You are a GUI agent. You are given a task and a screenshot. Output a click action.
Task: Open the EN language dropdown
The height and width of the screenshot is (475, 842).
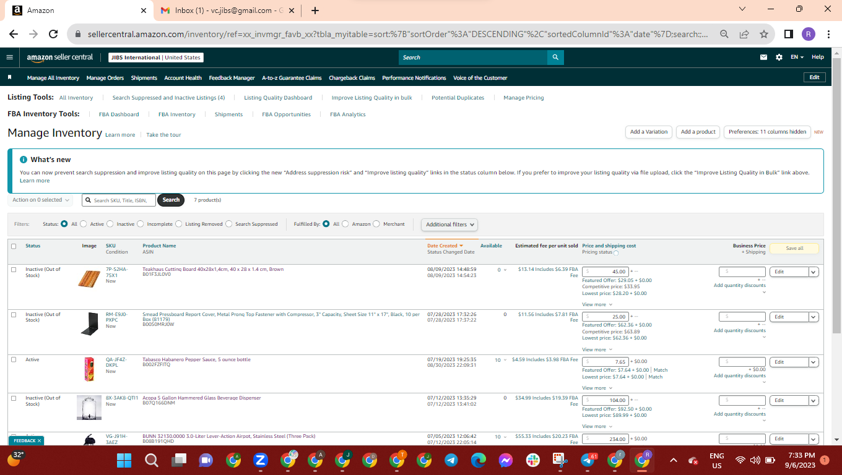click(797, 58)
